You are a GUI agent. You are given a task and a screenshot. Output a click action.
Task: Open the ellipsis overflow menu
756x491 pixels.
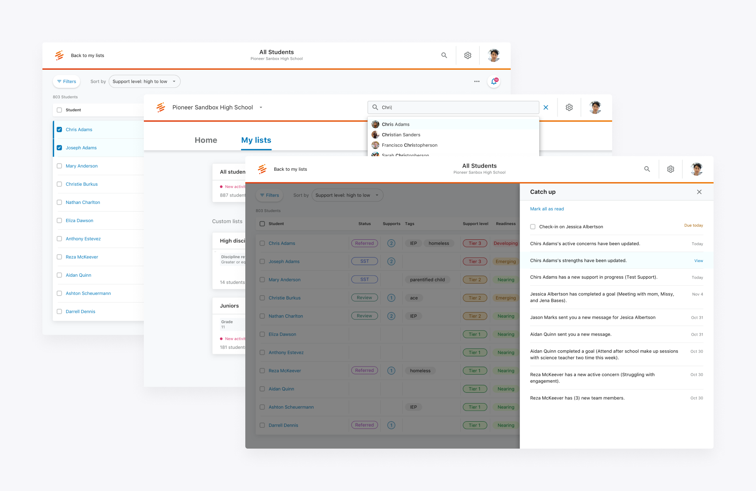click(x=477, y=81)
